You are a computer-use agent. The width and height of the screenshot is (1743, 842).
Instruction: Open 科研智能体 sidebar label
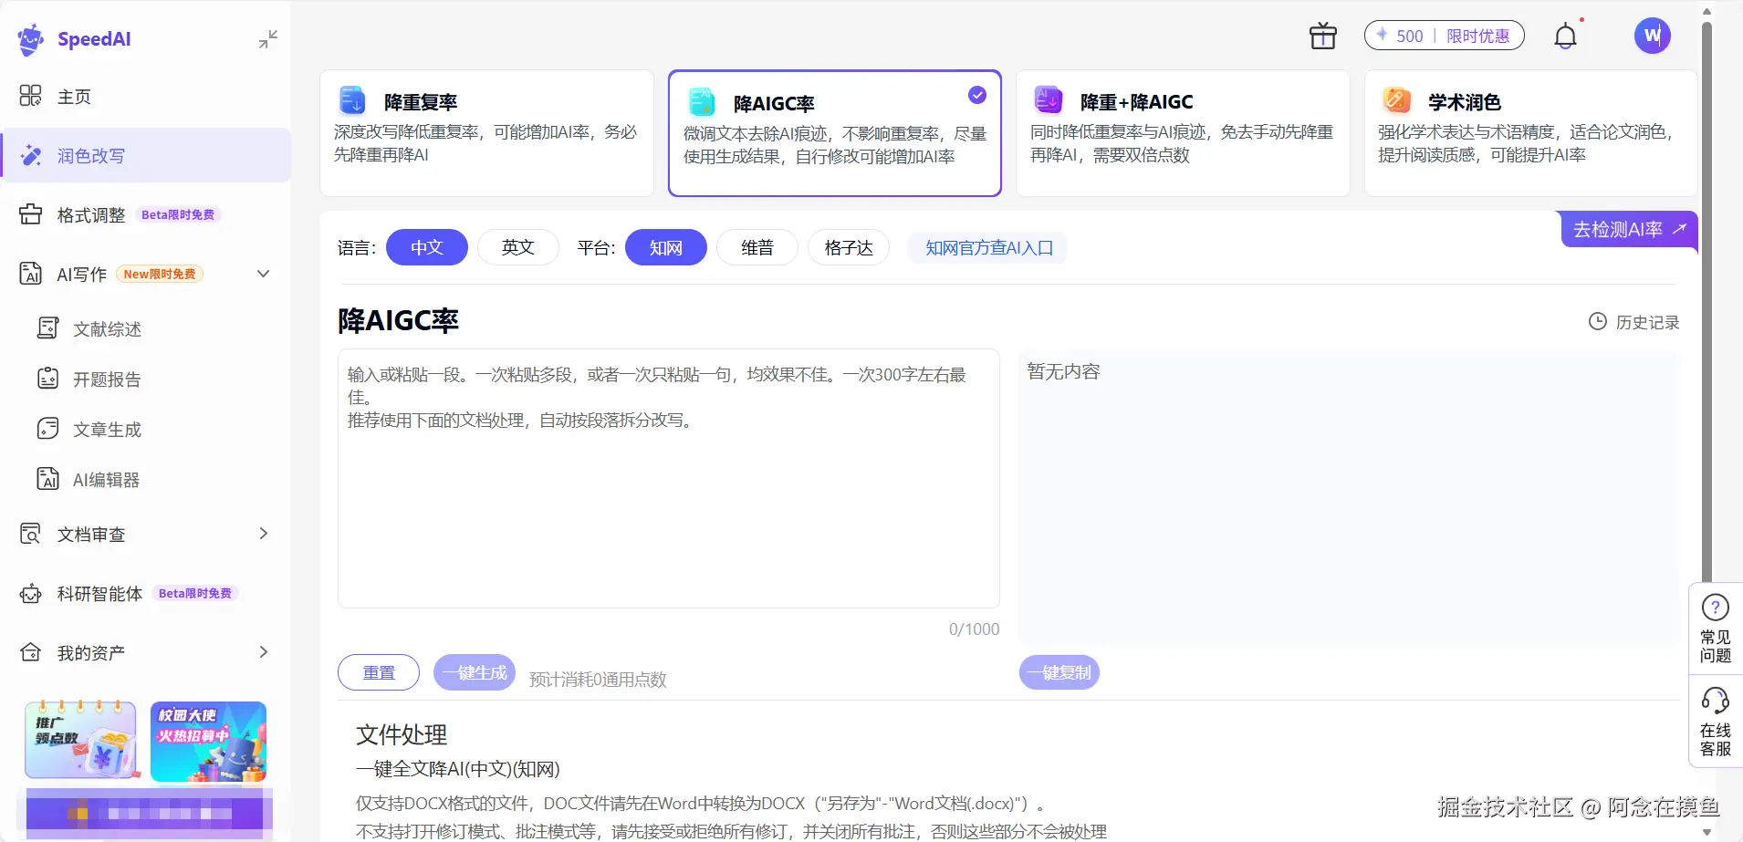(x=99, y=594)
